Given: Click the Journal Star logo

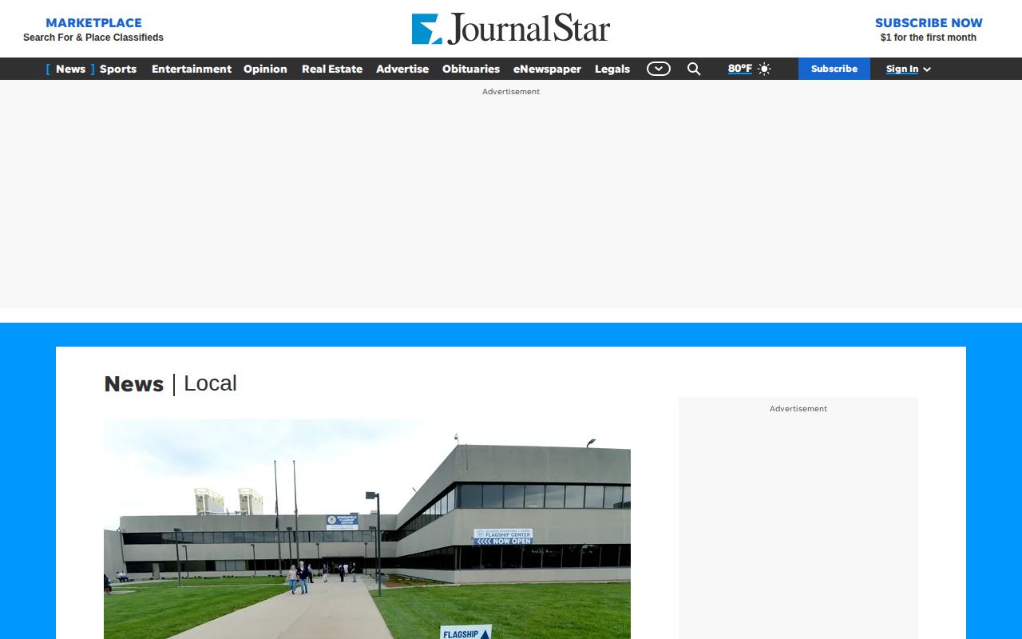Looking at the screenshot, I should (511, 29).
